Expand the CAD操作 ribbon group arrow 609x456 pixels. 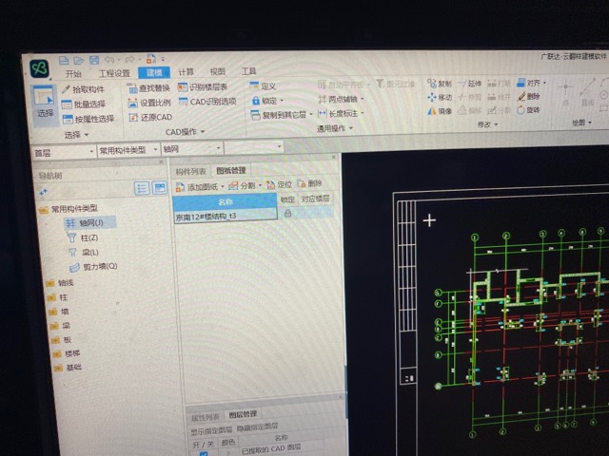203,132
